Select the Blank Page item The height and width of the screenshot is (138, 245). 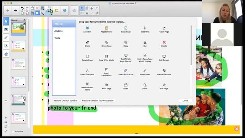pos(126,29)
